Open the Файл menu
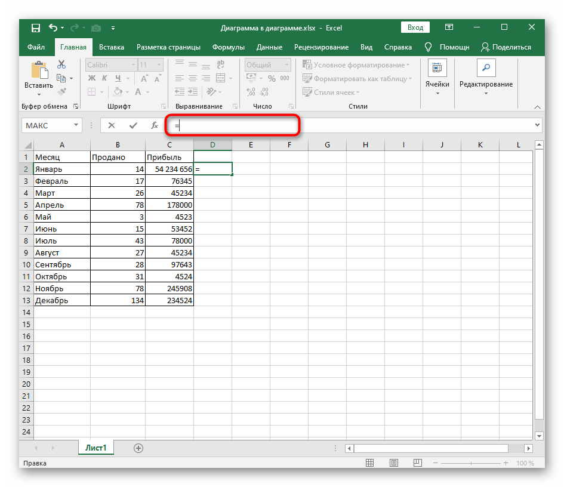Screen dimensions: 564x487 tap(36, 47)
